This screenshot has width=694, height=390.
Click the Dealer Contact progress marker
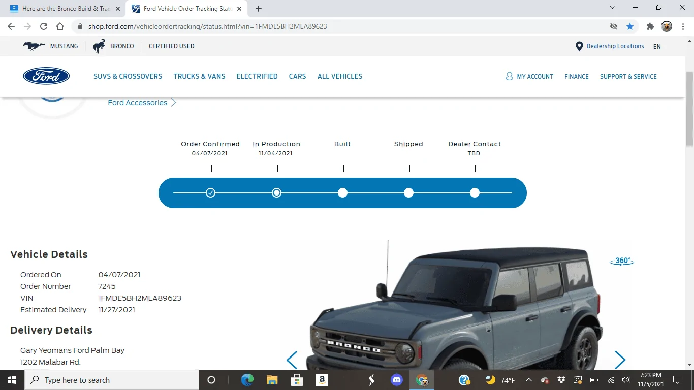point(475,192)
